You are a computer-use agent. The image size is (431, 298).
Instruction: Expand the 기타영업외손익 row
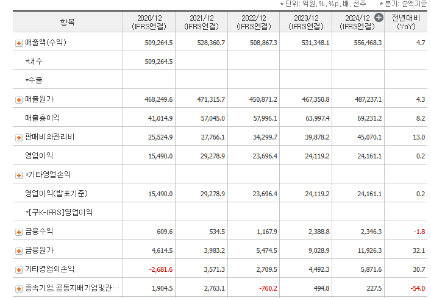click(19, 270)
